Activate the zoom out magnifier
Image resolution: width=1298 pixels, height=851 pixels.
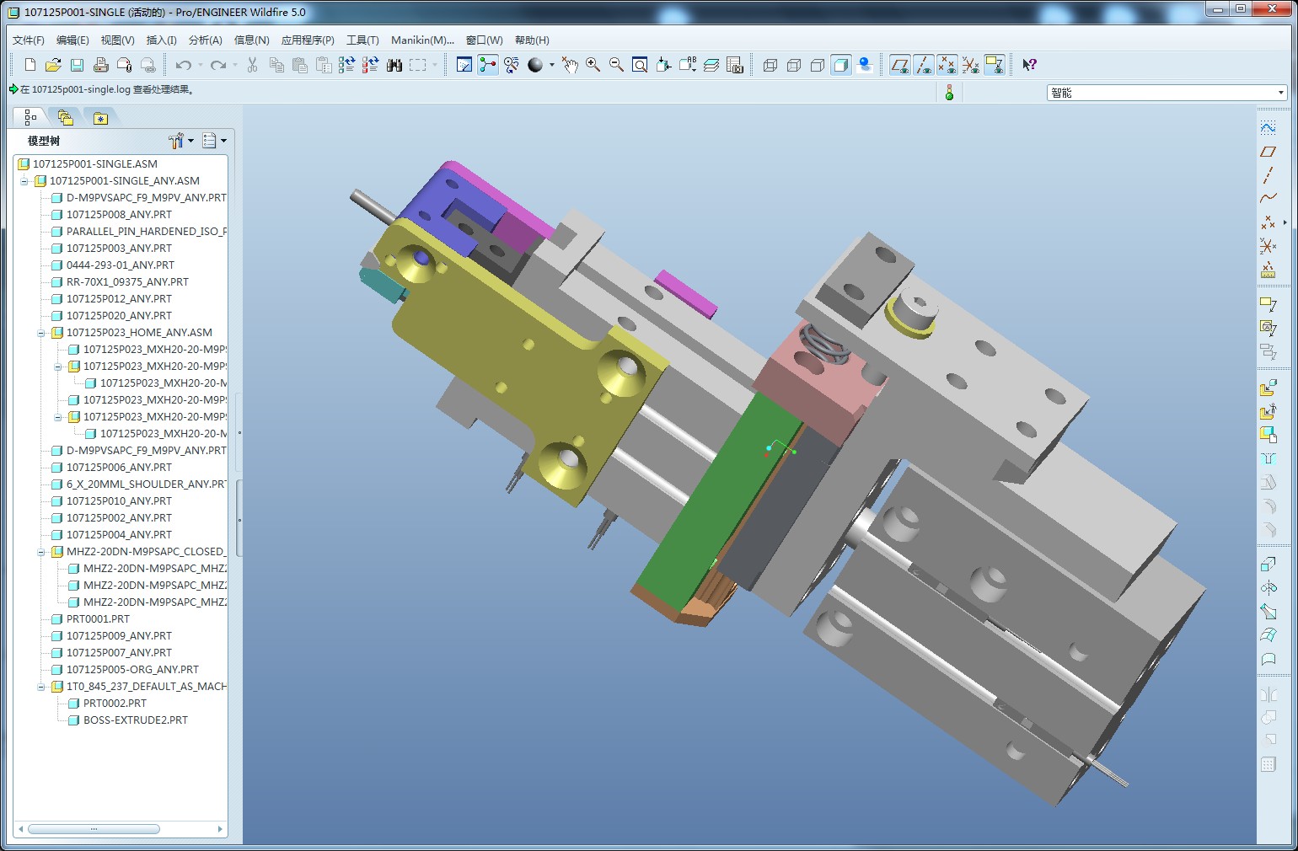tap(616, 65)
